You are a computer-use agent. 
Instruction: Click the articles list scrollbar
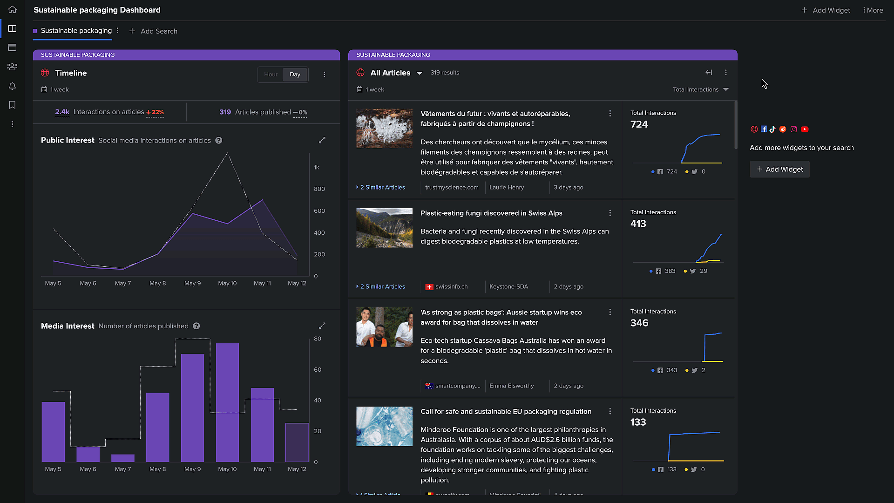tap(736, 125)
